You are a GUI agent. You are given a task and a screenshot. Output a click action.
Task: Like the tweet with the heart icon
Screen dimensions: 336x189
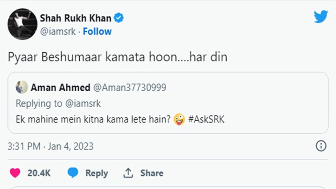click(15, 173)
